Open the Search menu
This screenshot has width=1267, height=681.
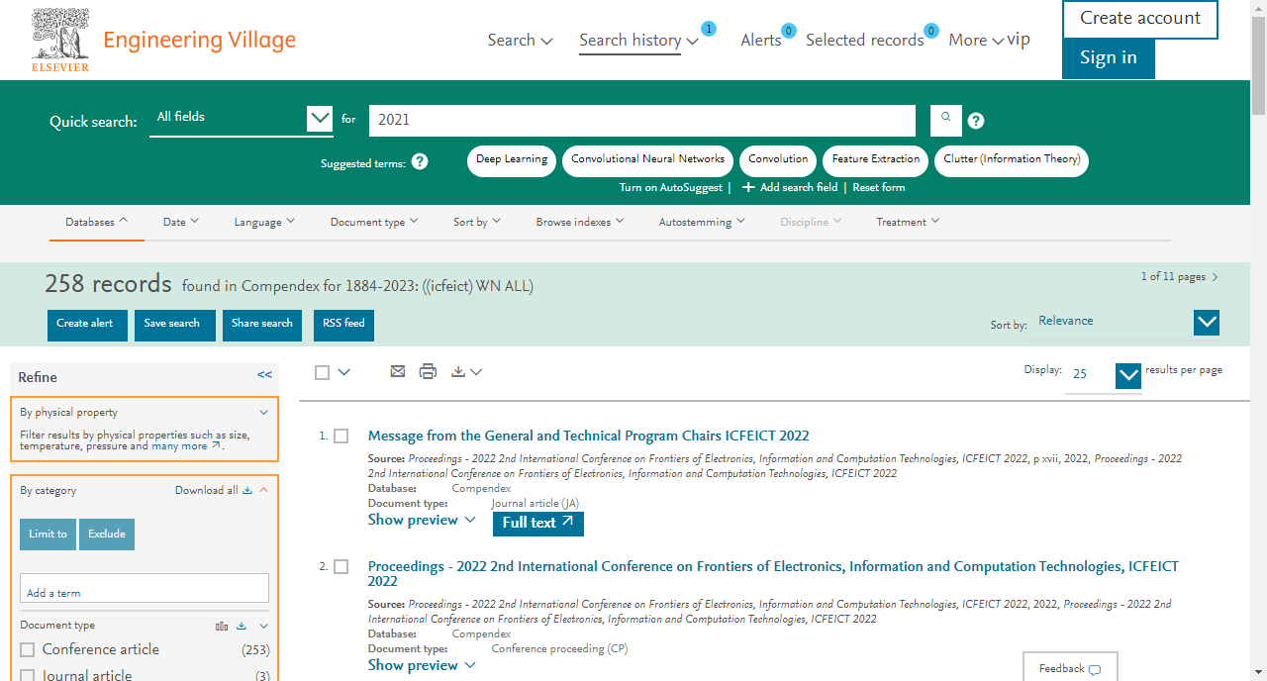click(520, 40)
